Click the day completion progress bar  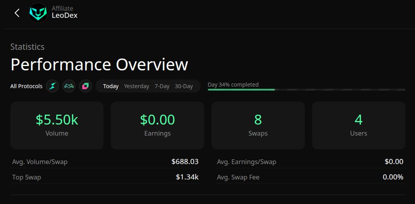(x=306, y=90)
